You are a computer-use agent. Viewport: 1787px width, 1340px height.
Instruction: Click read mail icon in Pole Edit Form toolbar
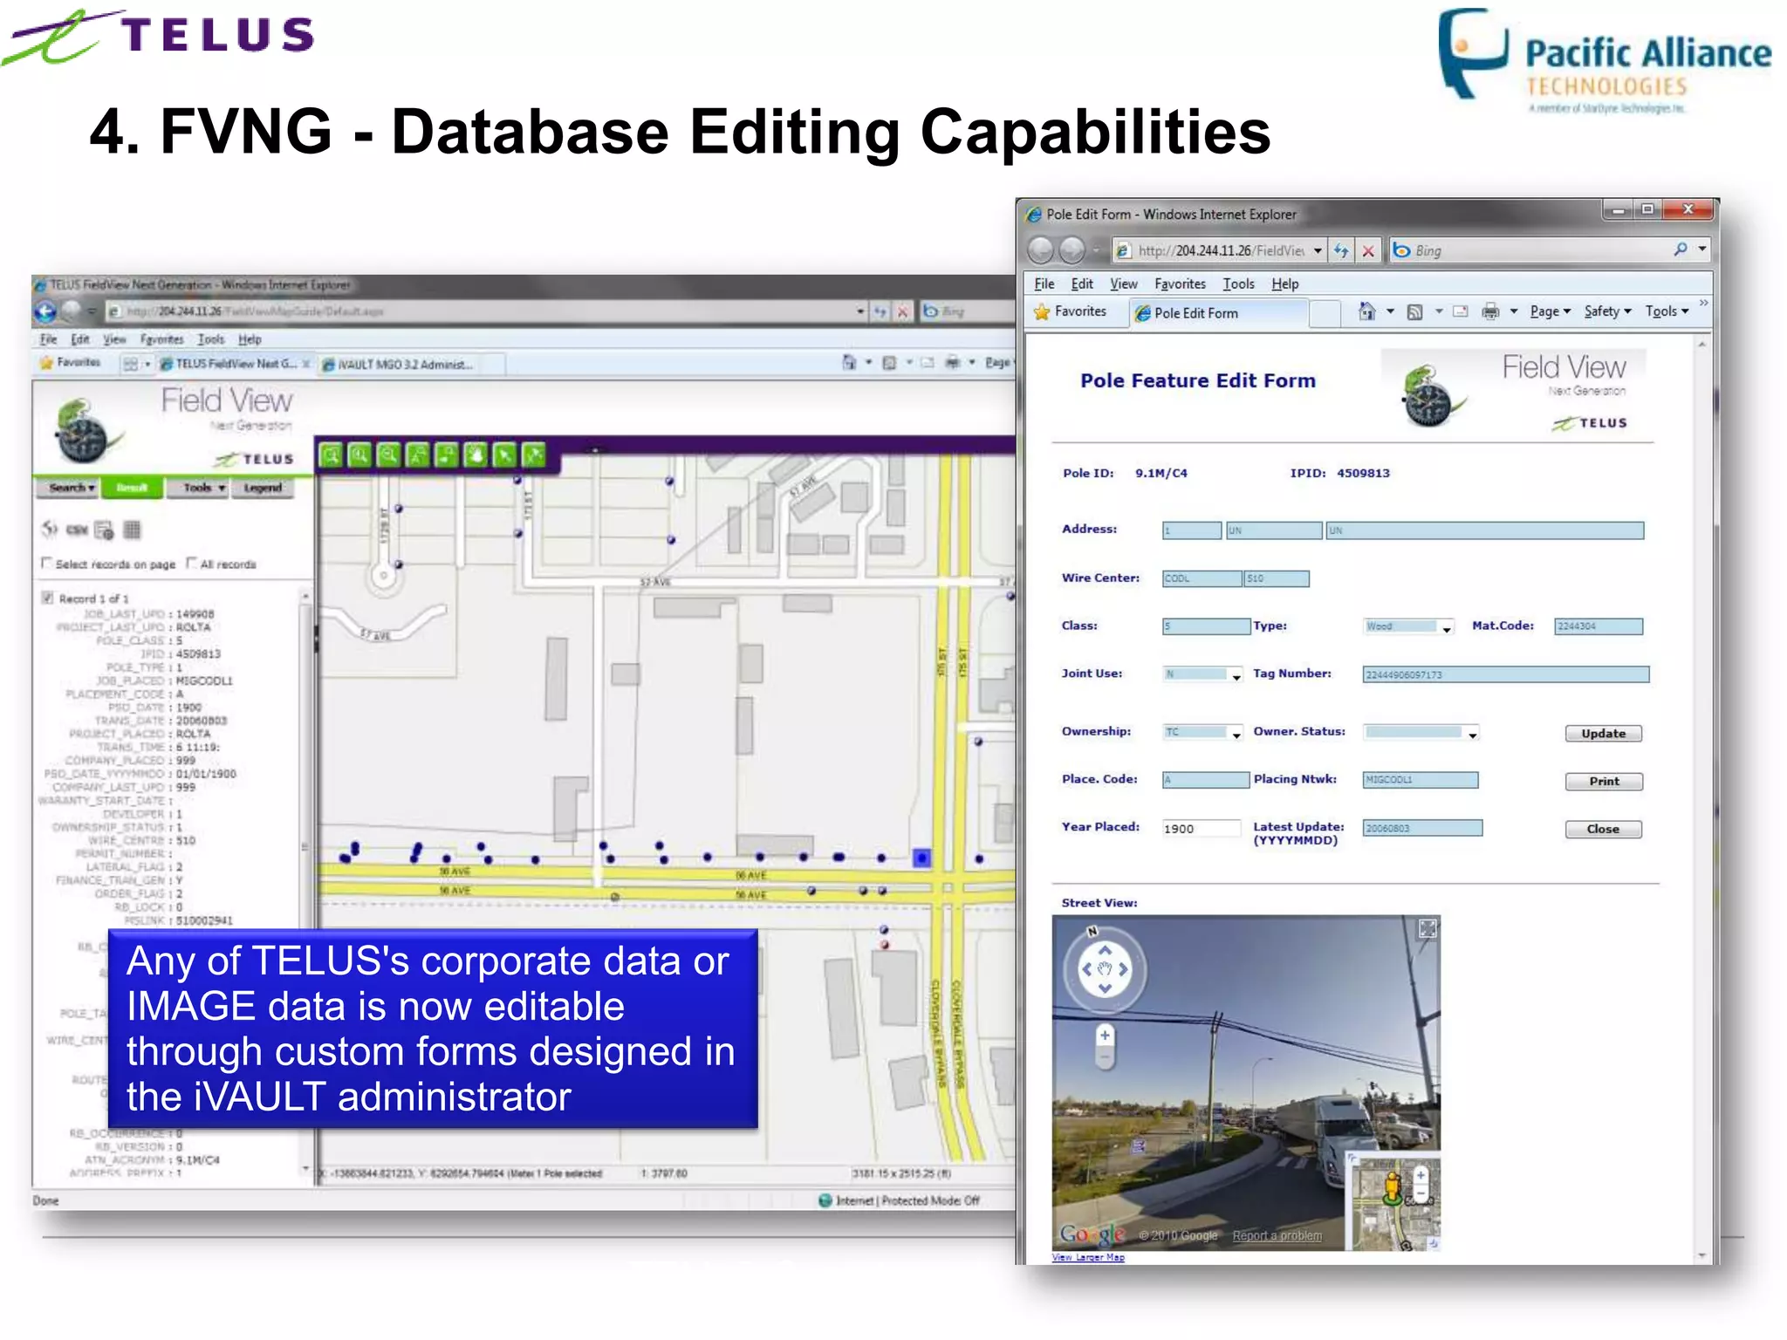(1460, 311)
